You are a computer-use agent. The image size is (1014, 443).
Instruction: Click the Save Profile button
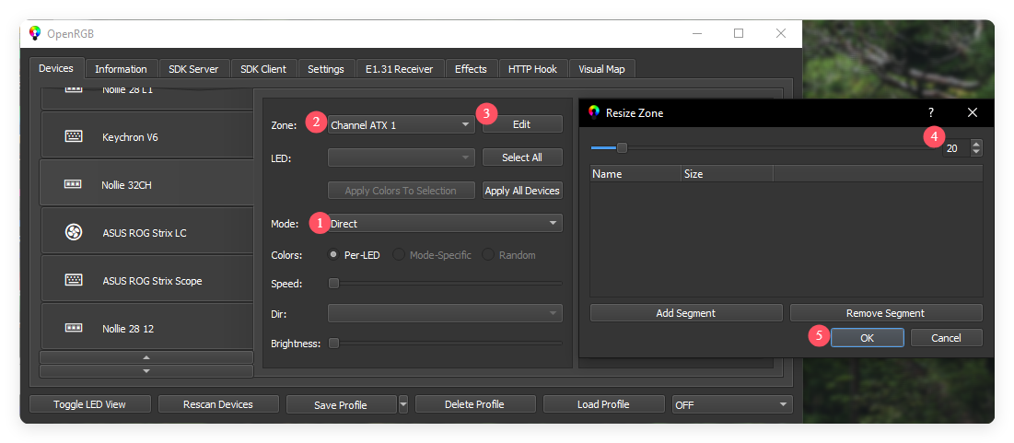[341, 405]
